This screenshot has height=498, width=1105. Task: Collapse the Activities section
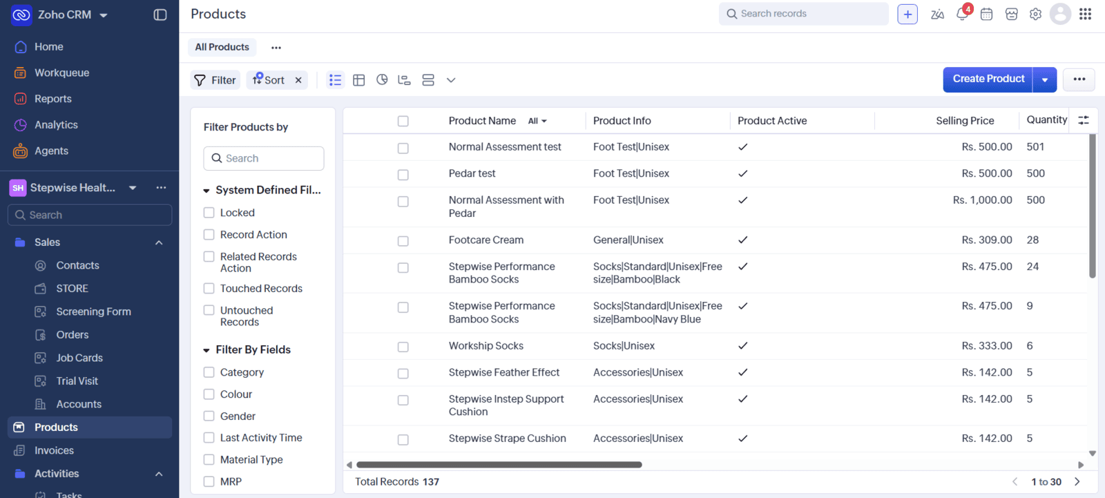tap(159, 474)
